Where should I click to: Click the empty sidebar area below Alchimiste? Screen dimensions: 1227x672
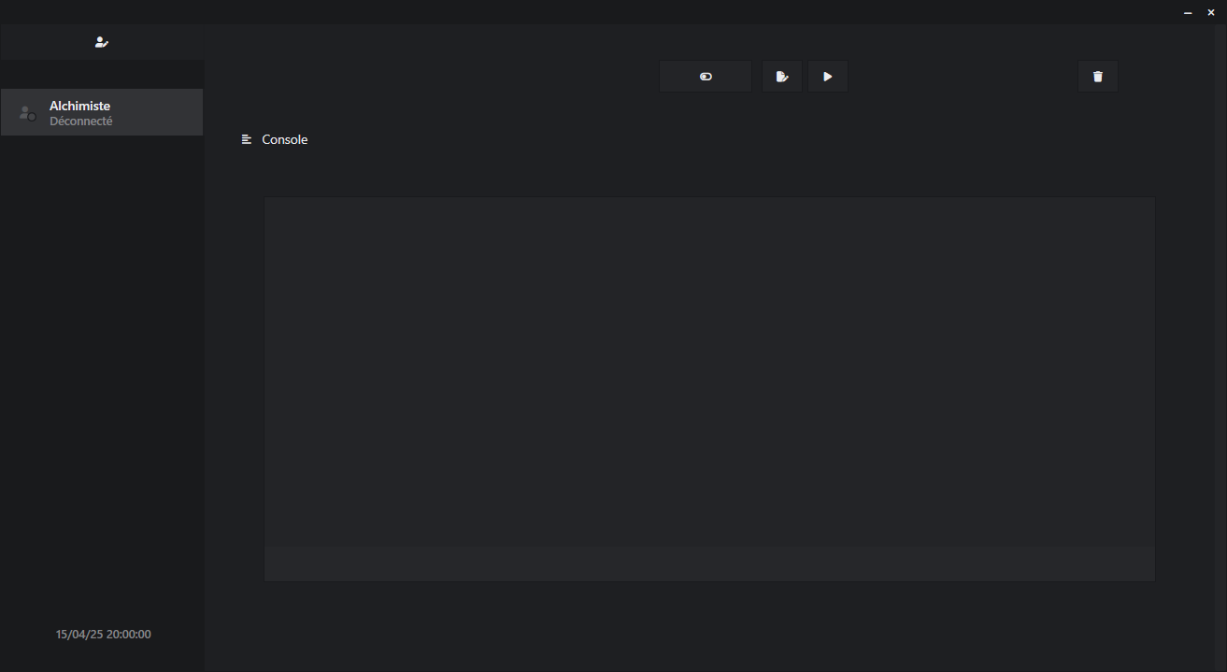pos(101,374)
